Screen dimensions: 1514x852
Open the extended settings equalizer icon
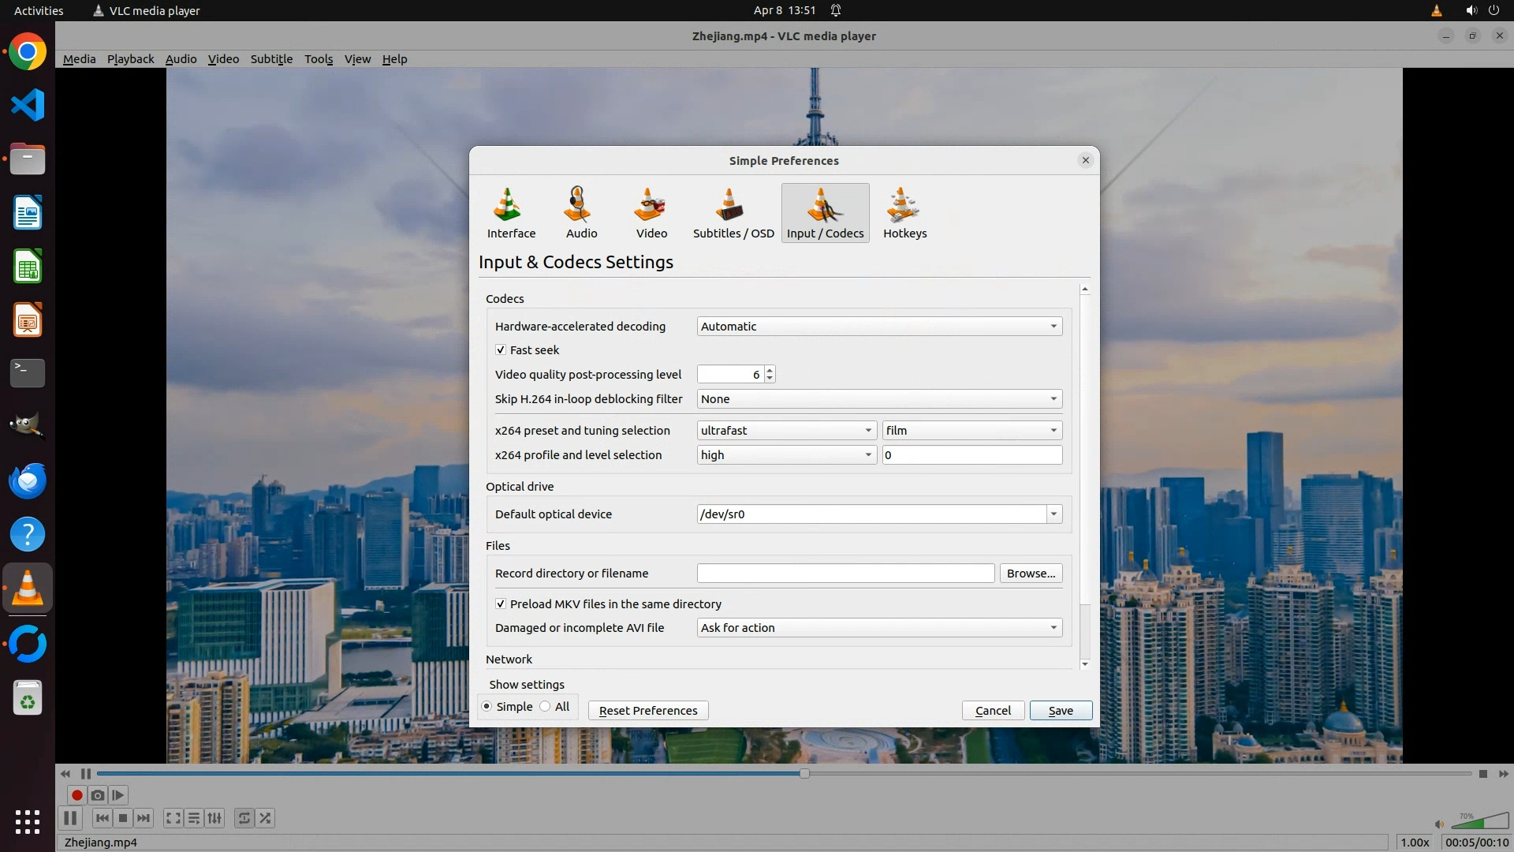[214, 818]
